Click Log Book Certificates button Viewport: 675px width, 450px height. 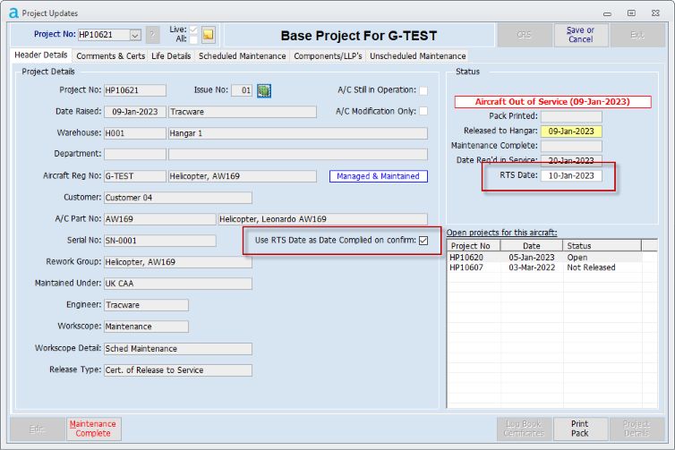(525, 429)
